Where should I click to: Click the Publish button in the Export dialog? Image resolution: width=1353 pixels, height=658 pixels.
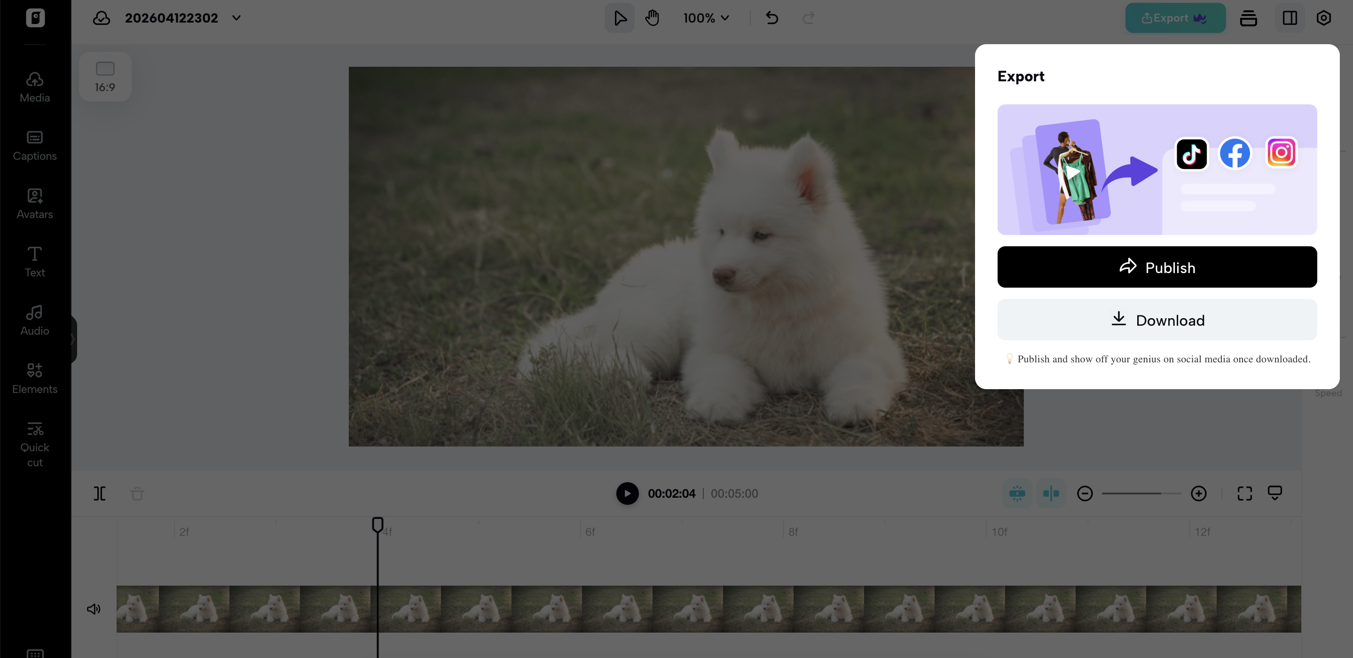[1156, 267]
